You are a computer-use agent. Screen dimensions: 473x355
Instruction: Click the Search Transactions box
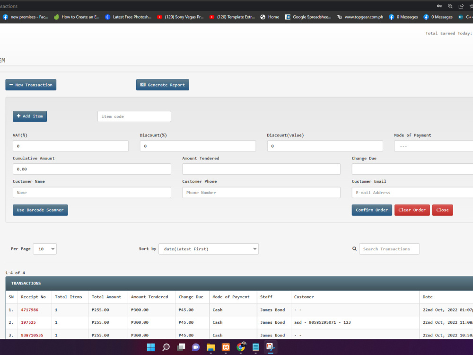point(389,249)
